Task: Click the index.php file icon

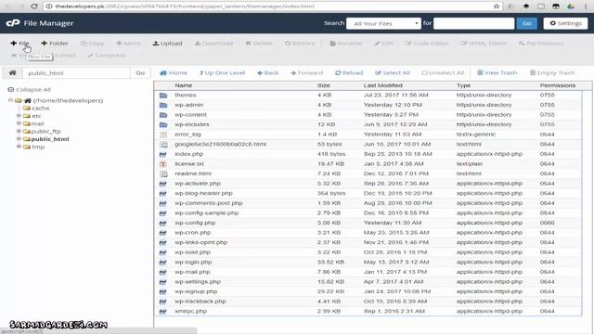Action: [x=163, y=154]
